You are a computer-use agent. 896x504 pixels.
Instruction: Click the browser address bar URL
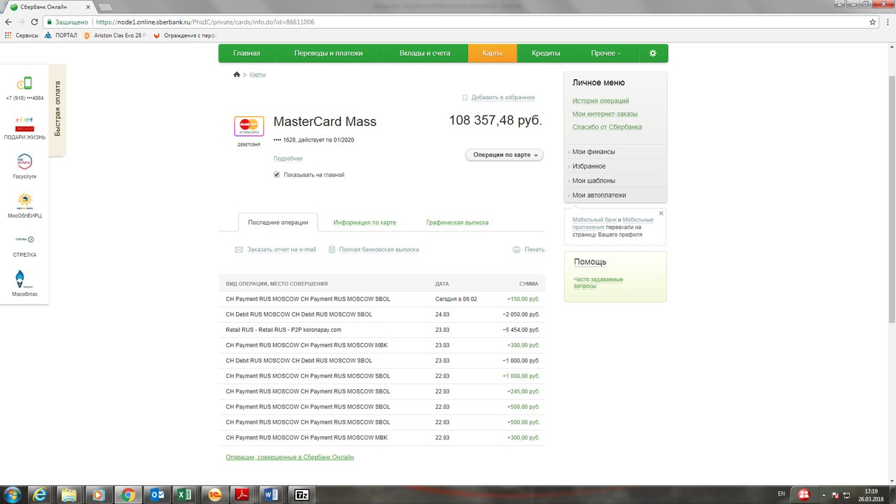click(x=205, y=22)
